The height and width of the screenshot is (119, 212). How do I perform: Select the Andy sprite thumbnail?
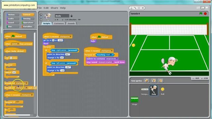[x=154, y=90]
